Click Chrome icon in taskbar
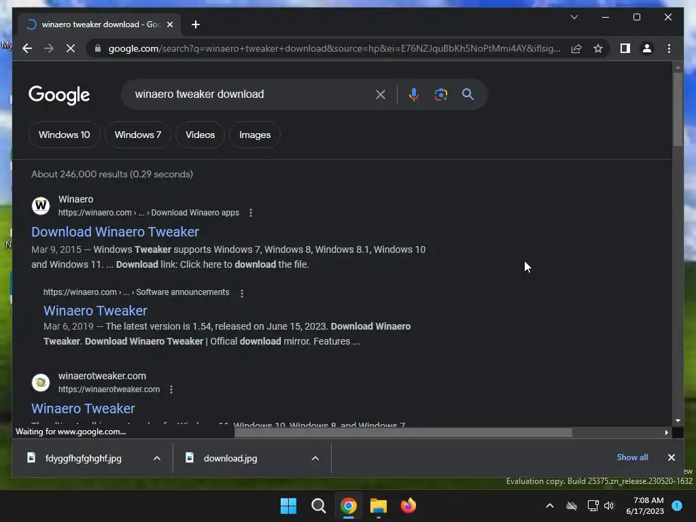Image resolution: width=696 pixels, height=522 pixels. [x=349, y=506]
